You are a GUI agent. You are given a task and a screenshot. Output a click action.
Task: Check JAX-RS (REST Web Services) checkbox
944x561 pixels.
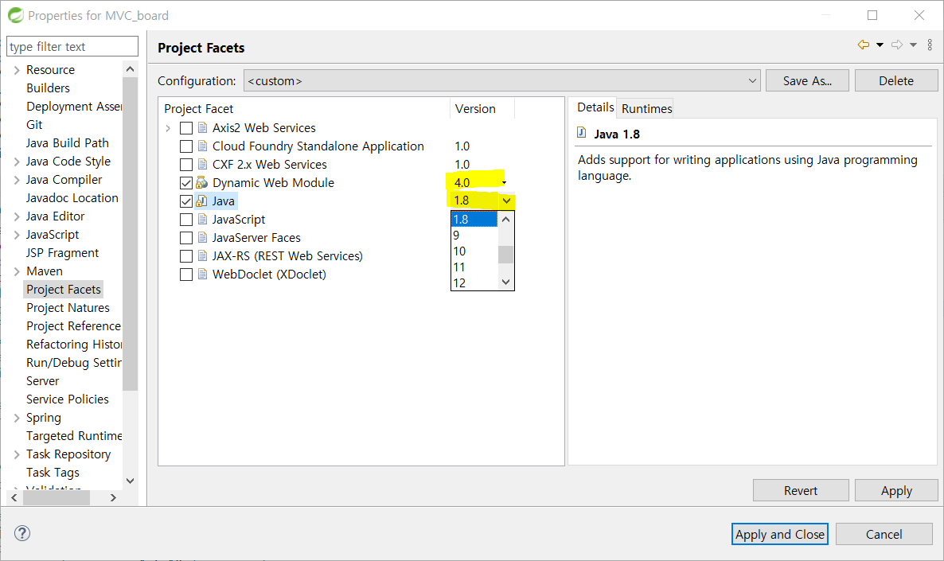pyautogui.click(x=186, y=256)
